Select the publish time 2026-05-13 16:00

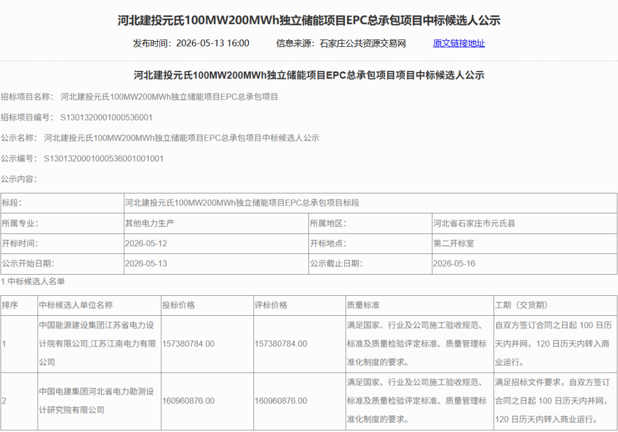[x=212, y=43]
